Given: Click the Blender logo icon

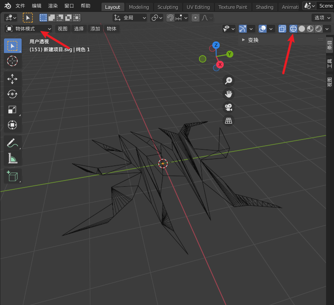Looking at the screenshot, I should (x=8, y=6).
